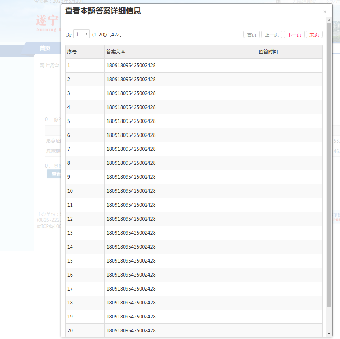Open the page number dropdown
340x339 pixels.
81,34
